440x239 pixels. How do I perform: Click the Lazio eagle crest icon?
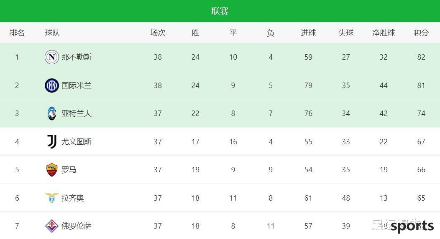pyautogui.click(x=51, y=198)
